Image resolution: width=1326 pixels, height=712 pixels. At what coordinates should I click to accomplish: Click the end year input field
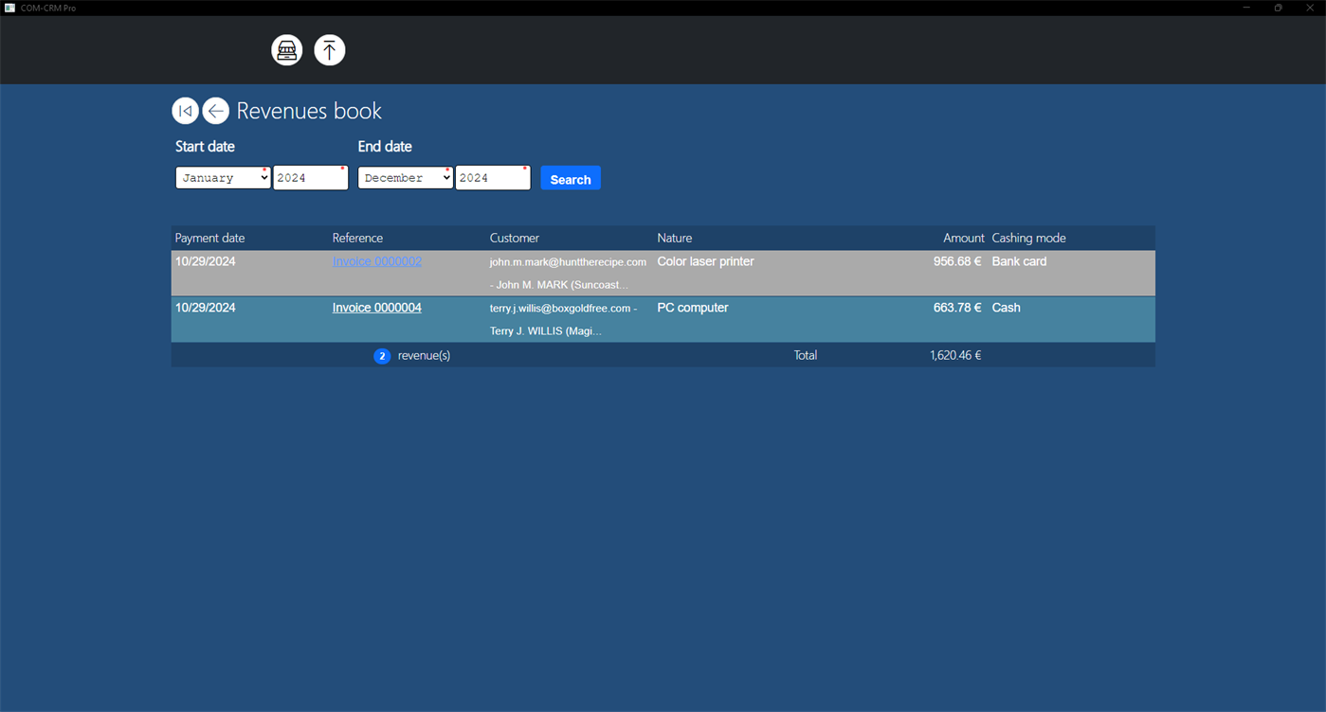(492, 177)
